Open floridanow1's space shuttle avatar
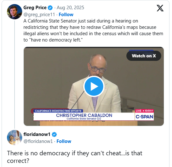 tap(15, 138)
